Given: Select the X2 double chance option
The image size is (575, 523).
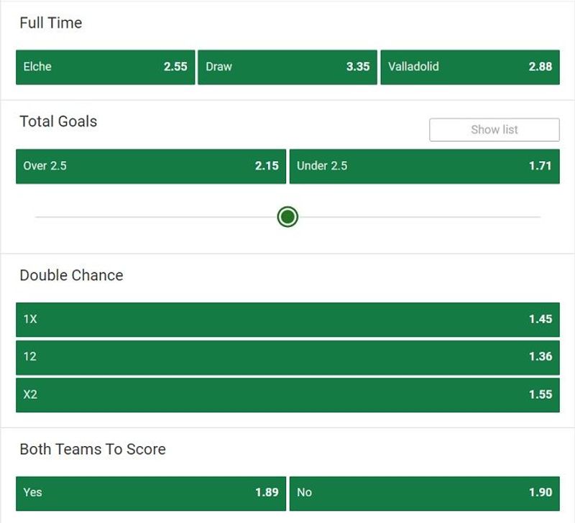Looking at the screenshot, I should [287, 395].
